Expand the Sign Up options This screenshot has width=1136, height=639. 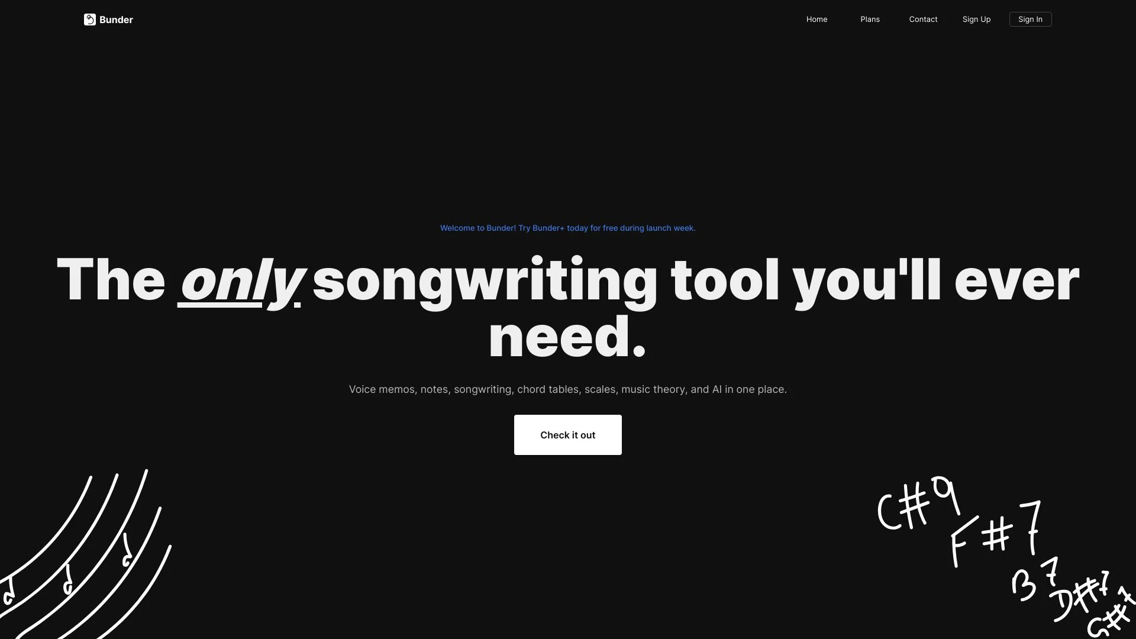tap(976, 19)
